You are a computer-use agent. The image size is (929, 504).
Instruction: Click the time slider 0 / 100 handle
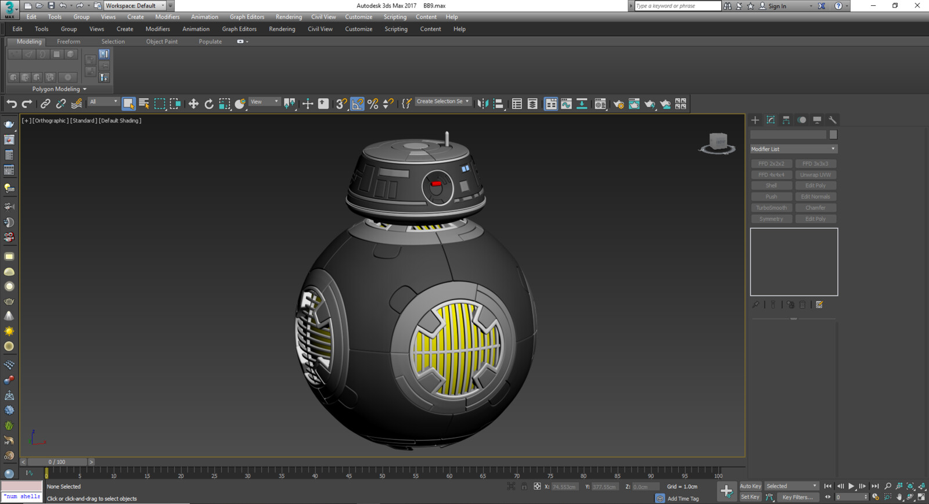[57, 462]
